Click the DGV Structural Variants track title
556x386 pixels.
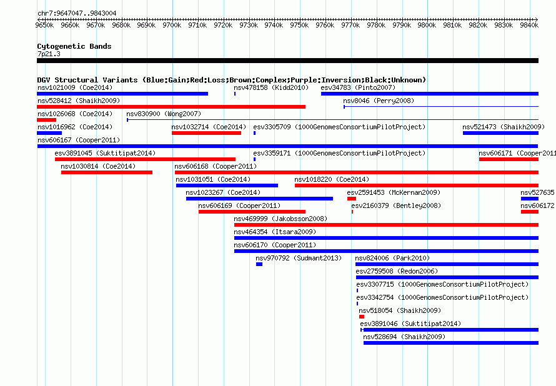click(x=232, y=80)
